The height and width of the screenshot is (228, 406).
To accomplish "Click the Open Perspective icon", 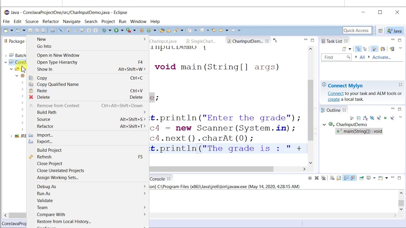I will [380, 31].
